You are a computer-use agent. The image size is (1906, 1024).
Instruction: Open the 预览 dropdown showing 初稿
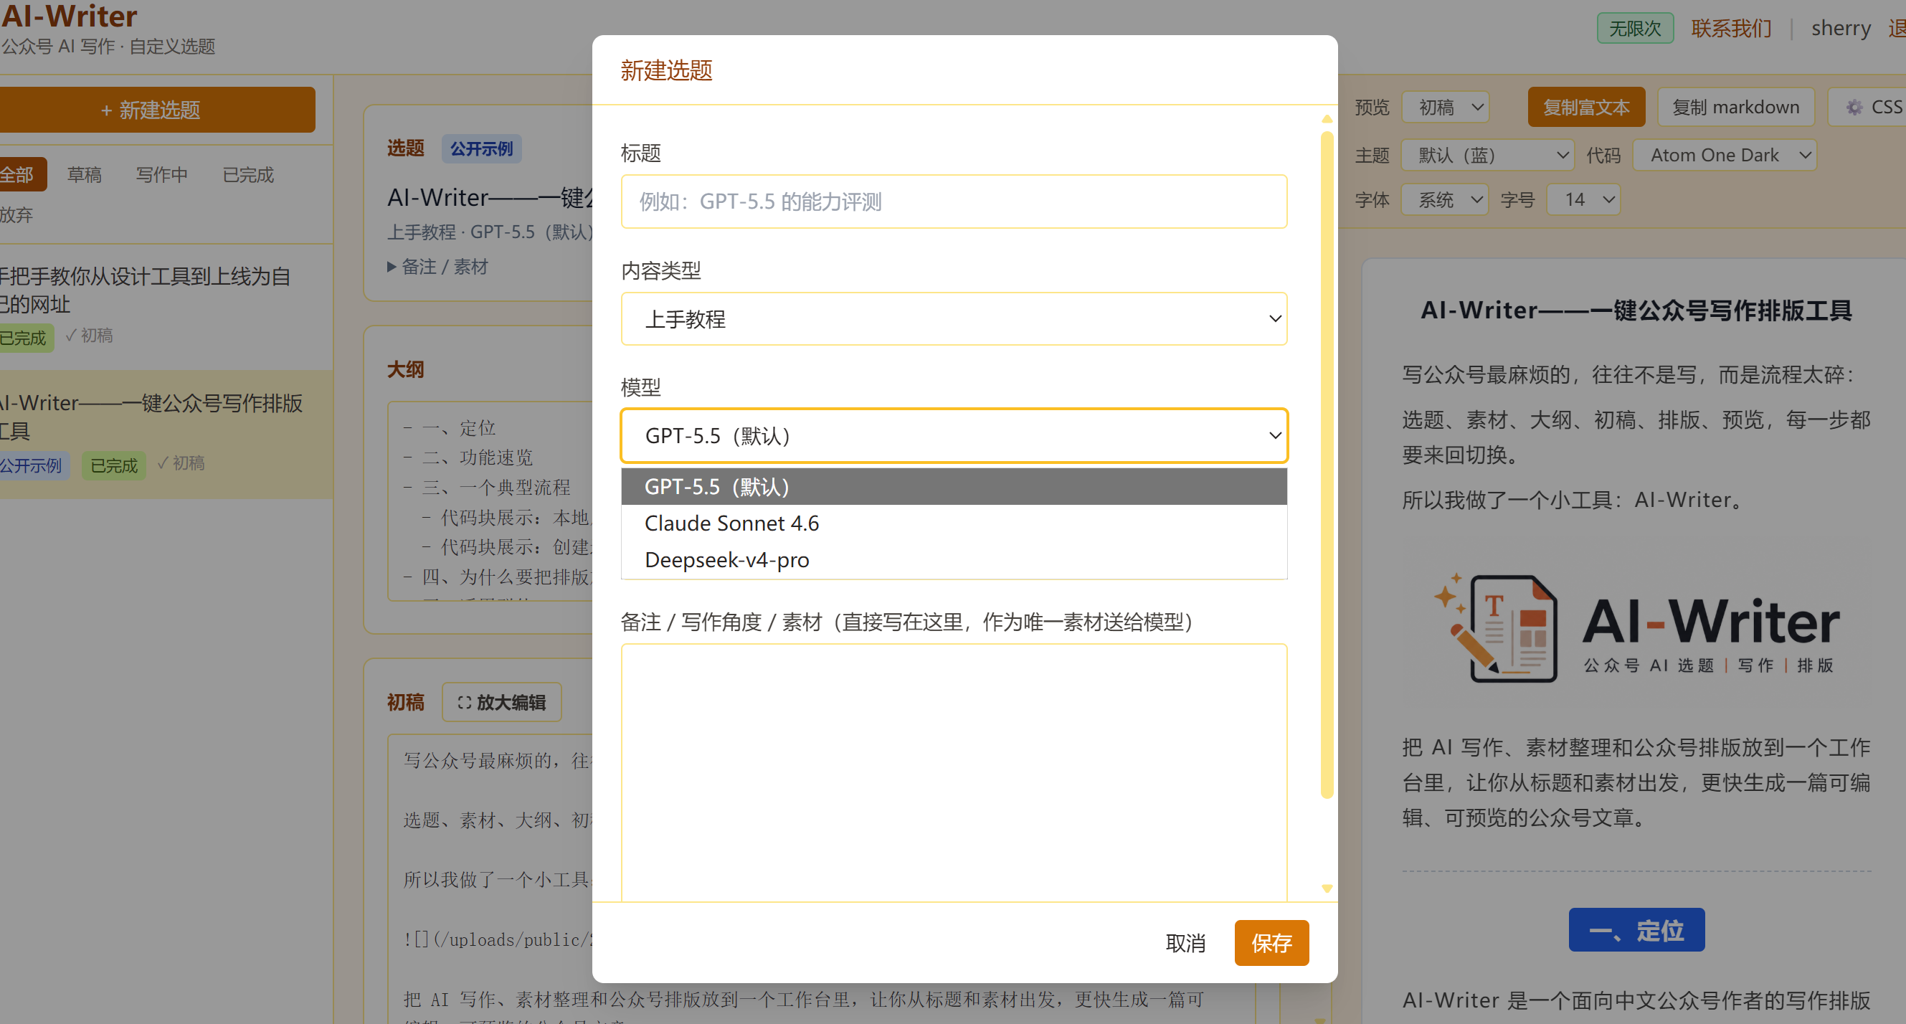(1445, 108)
